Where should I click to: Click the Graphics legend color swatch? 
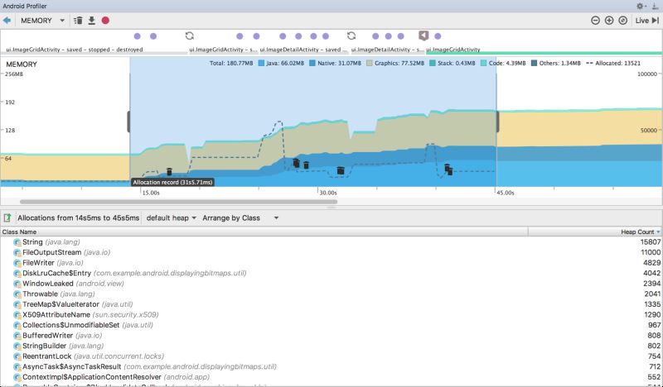[x=370, y=64]
